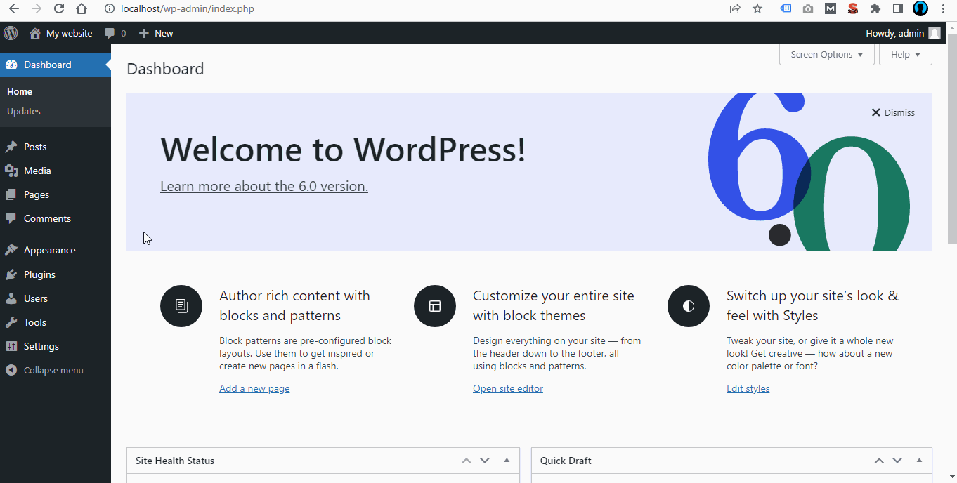
Task: Open the Media menu label
Action: coord(37,171)
